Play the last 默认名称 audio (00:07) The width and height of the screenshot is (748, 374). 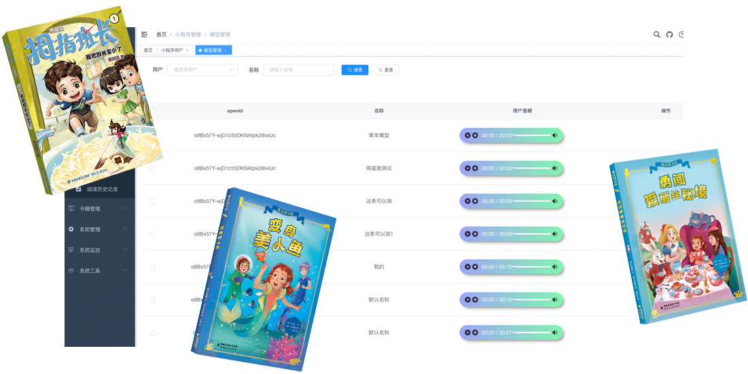pos(467,333)
